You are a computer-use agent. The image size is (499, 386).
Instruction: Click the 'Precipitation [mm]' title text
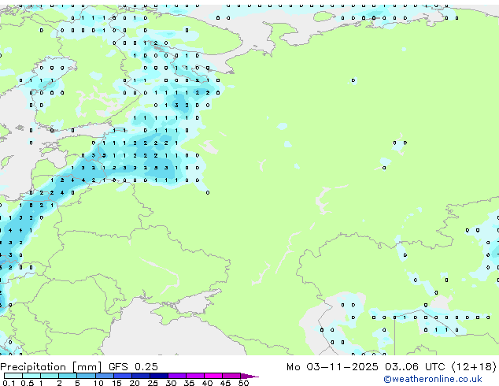click(51, 367)
